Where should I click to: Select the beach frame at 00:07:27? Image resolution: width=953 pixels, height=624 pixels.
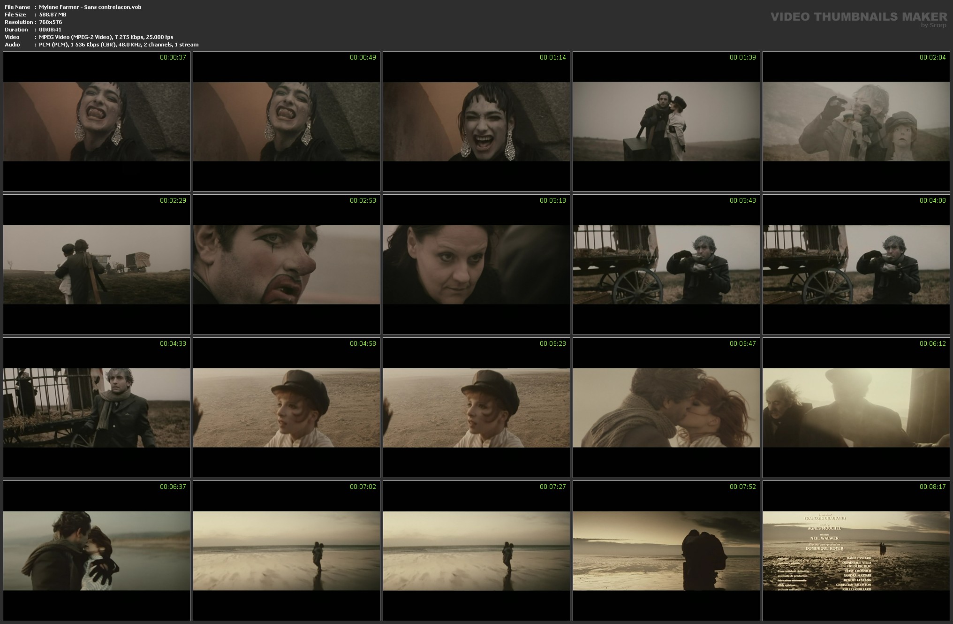tap(476, 551)
